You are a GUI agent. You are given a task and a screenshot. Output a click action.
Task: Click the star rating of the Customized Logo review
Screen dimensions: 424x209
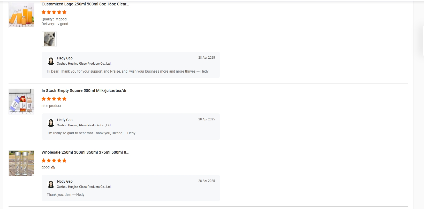[54, 12]
